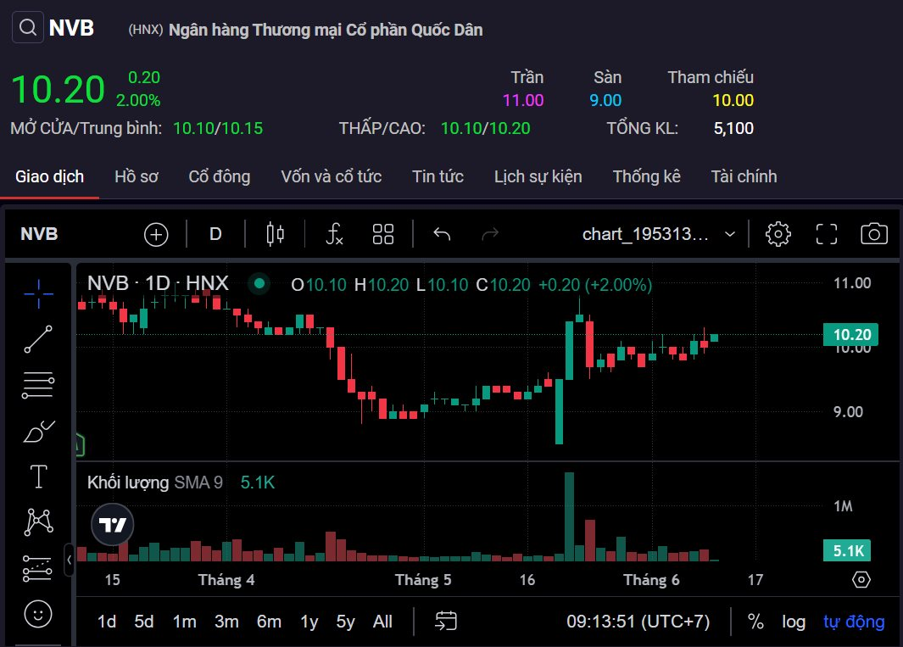Switch to the Tài chính tab
This screenshot has height=647, width=903.
(x=744, y=176)
